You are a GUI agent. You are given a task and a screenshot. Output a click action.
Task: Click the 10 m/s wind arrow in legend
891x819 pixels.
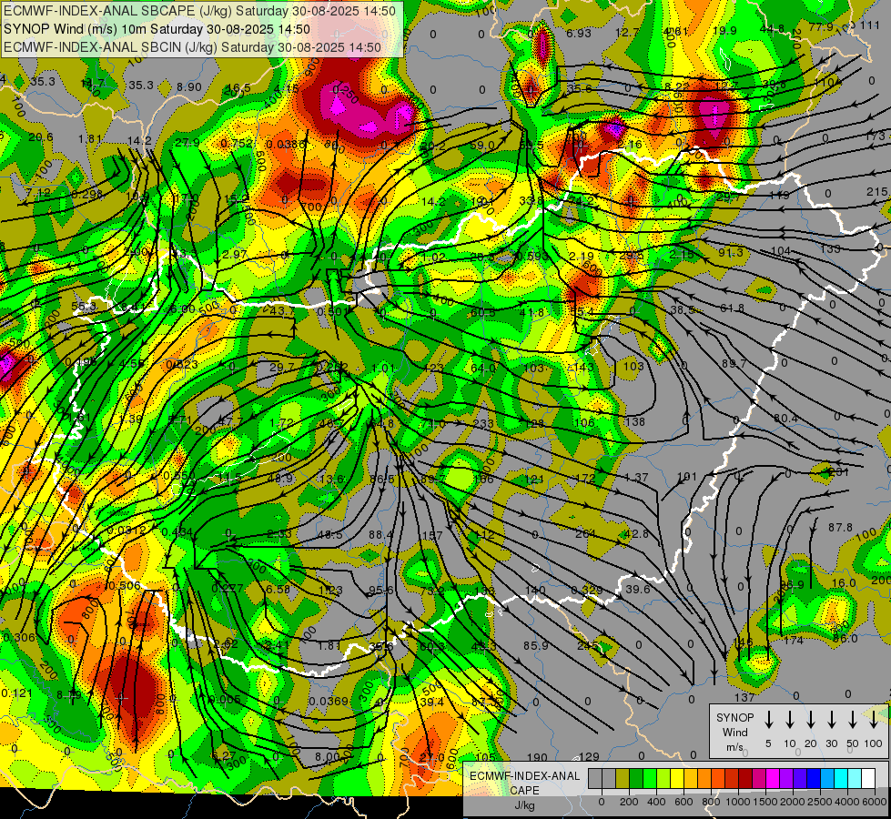click(x=790, y=720)
